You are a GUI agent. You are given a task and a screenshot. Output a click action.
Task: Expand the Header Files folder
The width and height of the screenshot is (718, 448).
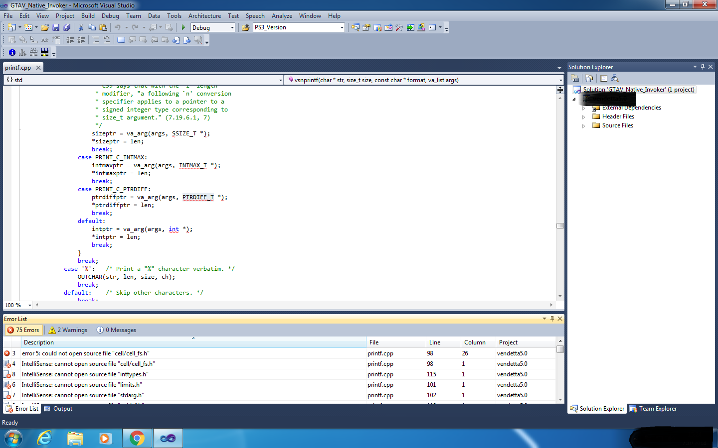[583, 117]
